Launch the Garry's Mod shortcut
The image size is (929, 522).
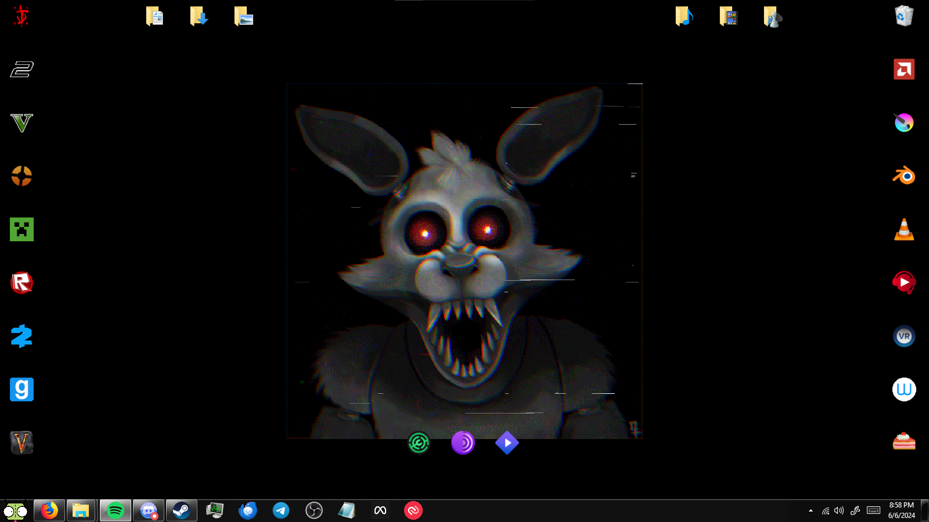point(21,390)
